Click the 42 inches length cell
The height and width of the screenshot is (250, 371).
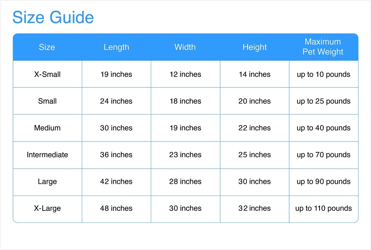pyautogui.click(x=116, y=182)
